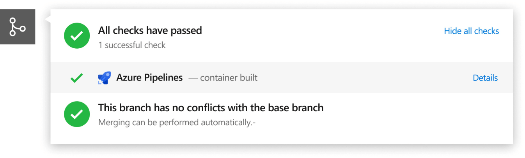525x158 pixels.
Task: Click the green checkmark beside All checks passed
Action: (x=77, y=36)
